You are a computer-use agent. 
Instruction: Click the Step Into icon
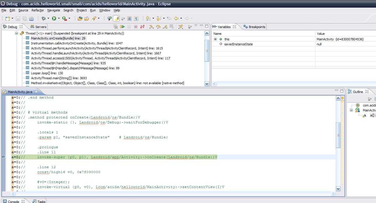(x=151, y=27)
